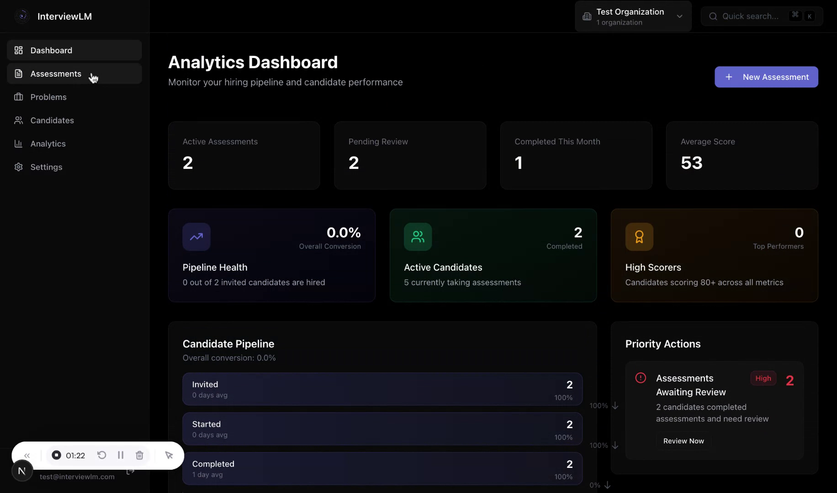Click the Priority Actions alert icon
The image size is (837, 493).
tap(640, 378)
